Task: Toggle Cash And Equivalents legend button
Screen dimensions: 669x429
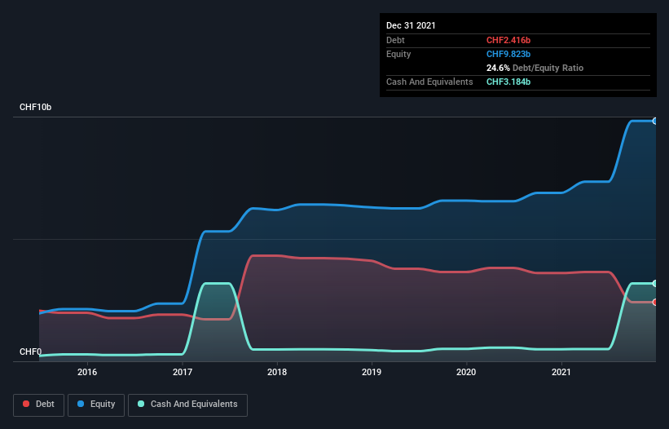Action: click(187, 405)
